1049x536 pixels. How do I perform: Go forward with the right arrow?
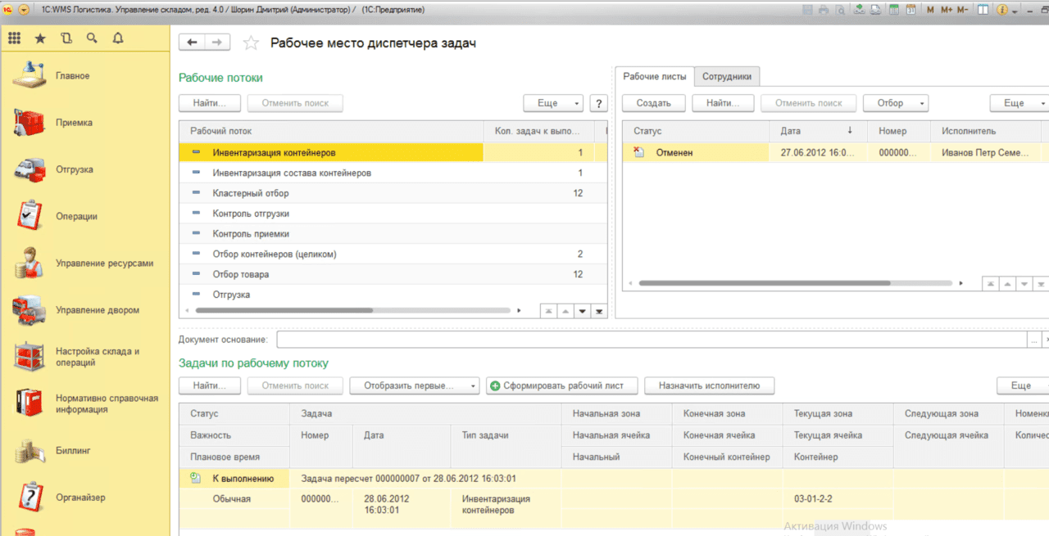click(x=217, y=43)
